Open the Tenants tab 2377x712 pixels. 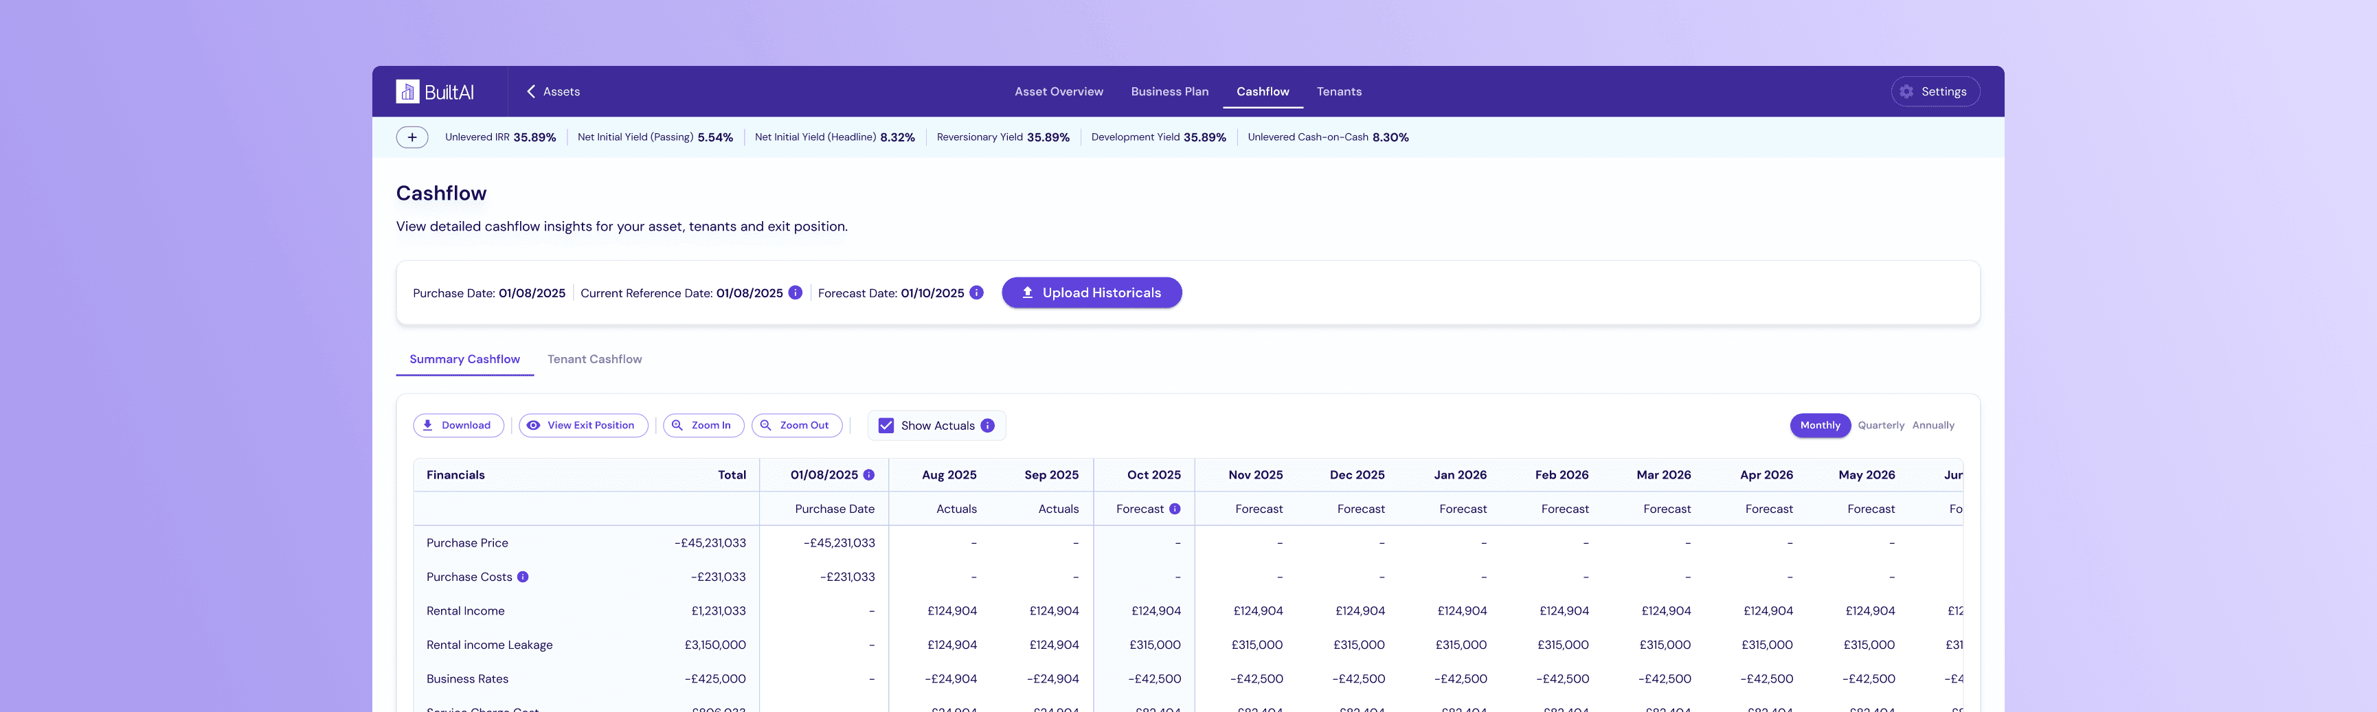pyautogui.click(x=1339, y=91)
